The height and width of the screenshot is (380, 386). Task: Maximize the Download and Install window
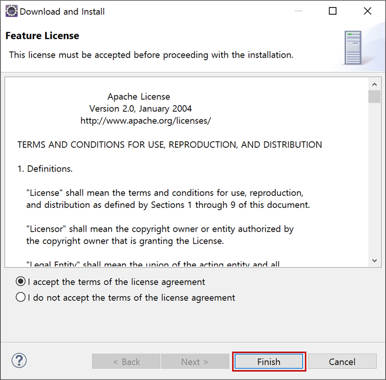click(x=333, y=11)
